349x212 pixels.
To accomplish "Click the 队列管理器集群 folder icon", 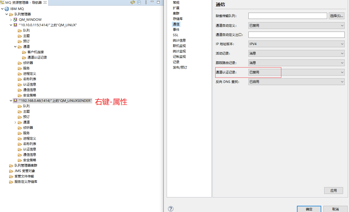I will [11, 165].
